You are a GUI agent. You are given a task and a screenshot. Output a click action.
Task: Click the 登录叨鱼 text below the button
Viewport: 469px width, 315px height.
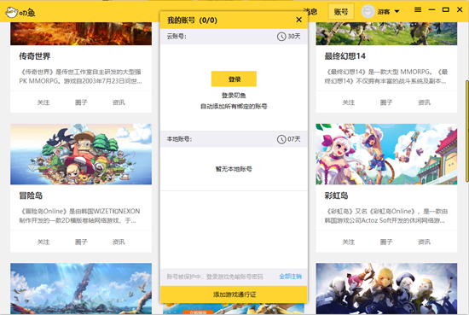click(x=234, y=96)
